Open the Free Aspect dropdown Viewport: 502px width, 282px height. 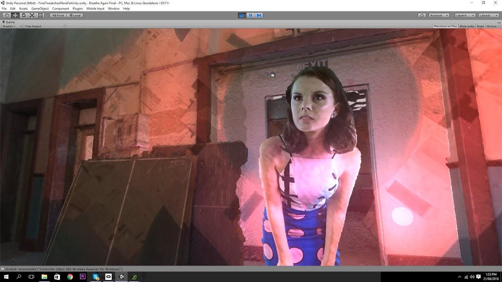tap(44, 26)
